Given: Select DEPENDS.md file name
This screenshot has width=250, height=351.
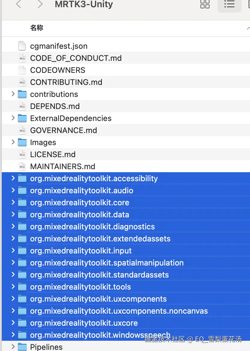Looking at the screenshot, I should pyautogui.click(x=55, y=106).
